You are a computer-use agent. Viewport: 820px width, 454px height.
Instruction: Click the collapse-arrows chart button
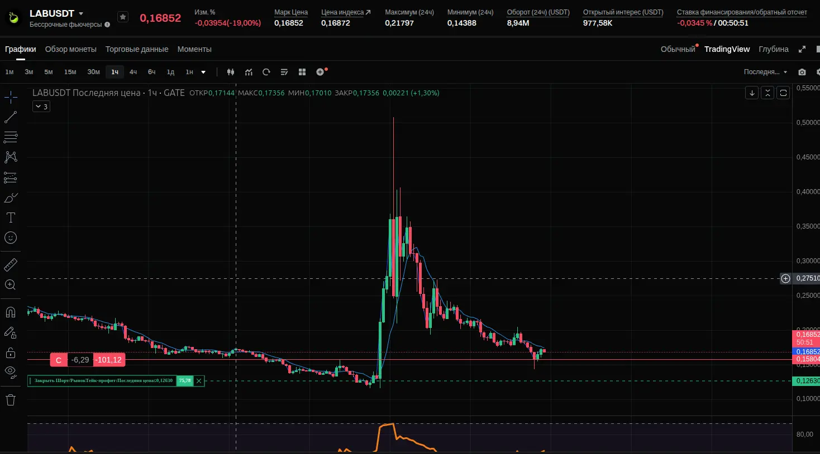(767, 93)
